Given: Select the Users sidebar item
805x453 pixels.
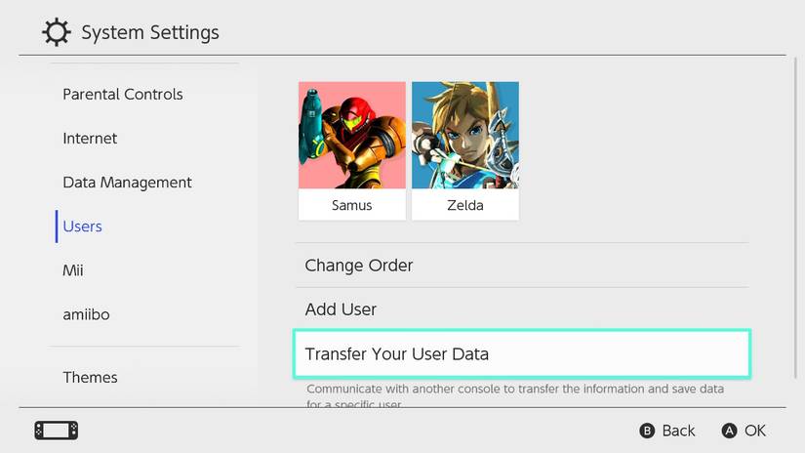Looking at the screenshot, I should coord(83,226).
